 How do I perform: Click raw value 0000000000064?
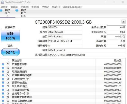[x=113, y=72]
